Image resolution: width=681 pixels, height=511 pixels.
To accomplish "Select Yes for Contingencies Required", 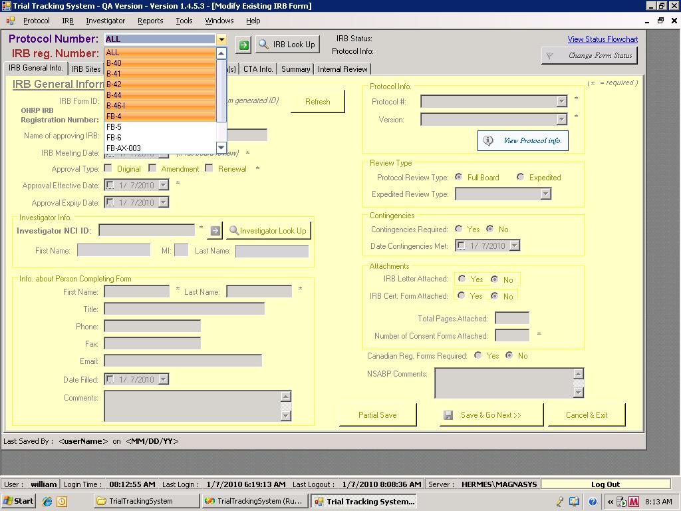I will (x=459, y=229).
